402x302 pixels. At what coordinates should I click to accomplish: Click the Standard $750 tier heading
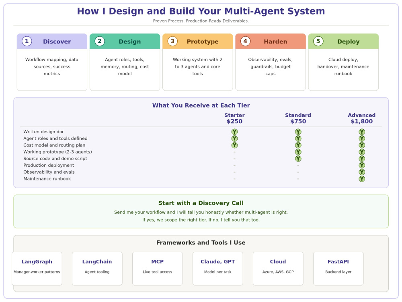click(298, 118)
